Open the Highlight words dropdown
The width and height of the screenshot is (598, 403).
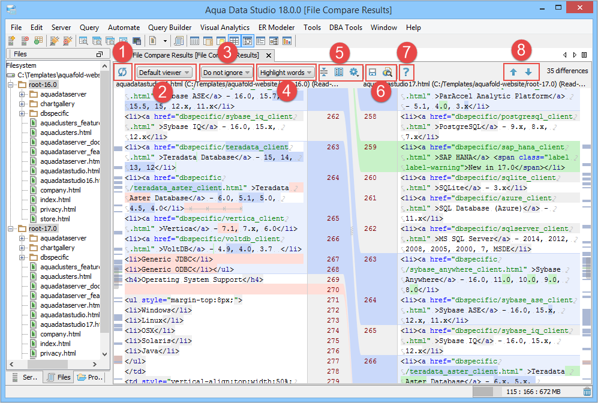click(286, 73)
